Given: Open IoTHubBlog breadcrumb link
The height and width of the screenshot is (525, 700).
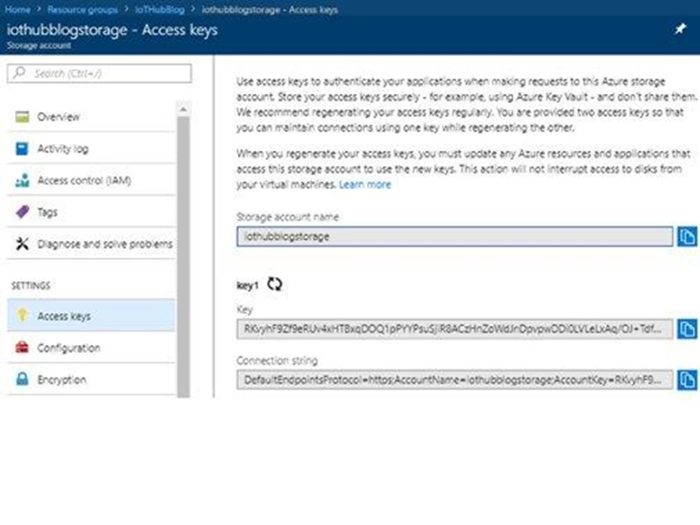Looking at the screenshot, I should [160, 9].
